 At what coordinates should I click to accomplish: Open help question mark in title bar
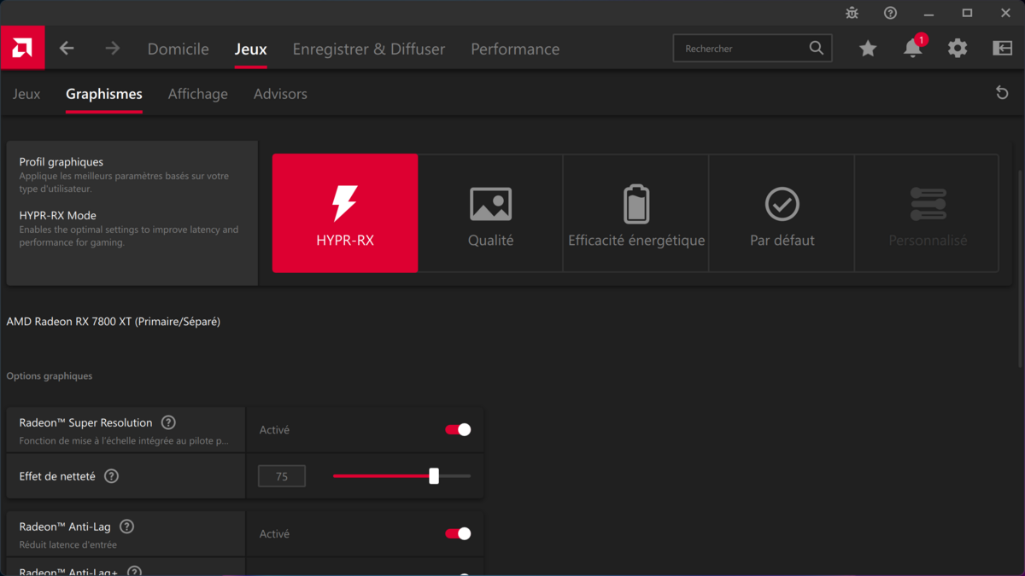click(x=890, y=13)
